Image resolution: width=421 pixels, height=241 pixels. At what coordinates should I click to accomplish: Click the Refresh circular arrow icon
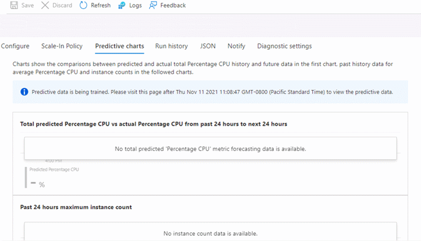click(83, 5)
